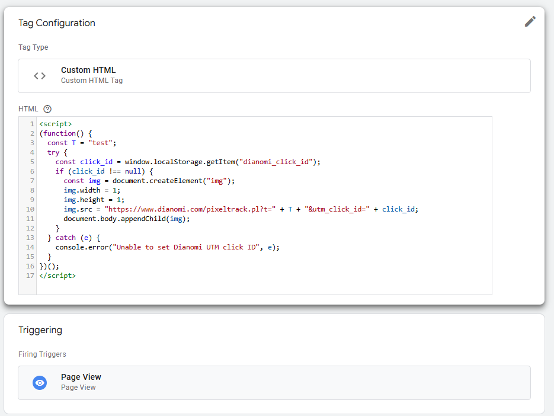Screen dimensions: 554x416
Task: Click the console.error message string
Action: [x=186, y=248]
